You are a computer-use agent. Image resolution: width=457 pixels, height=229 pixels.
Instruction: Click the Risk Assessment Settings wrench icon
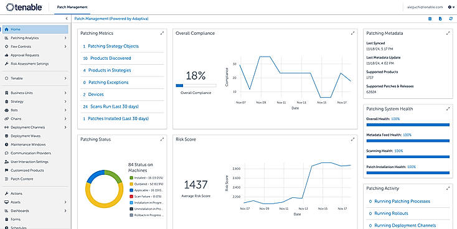6,64
